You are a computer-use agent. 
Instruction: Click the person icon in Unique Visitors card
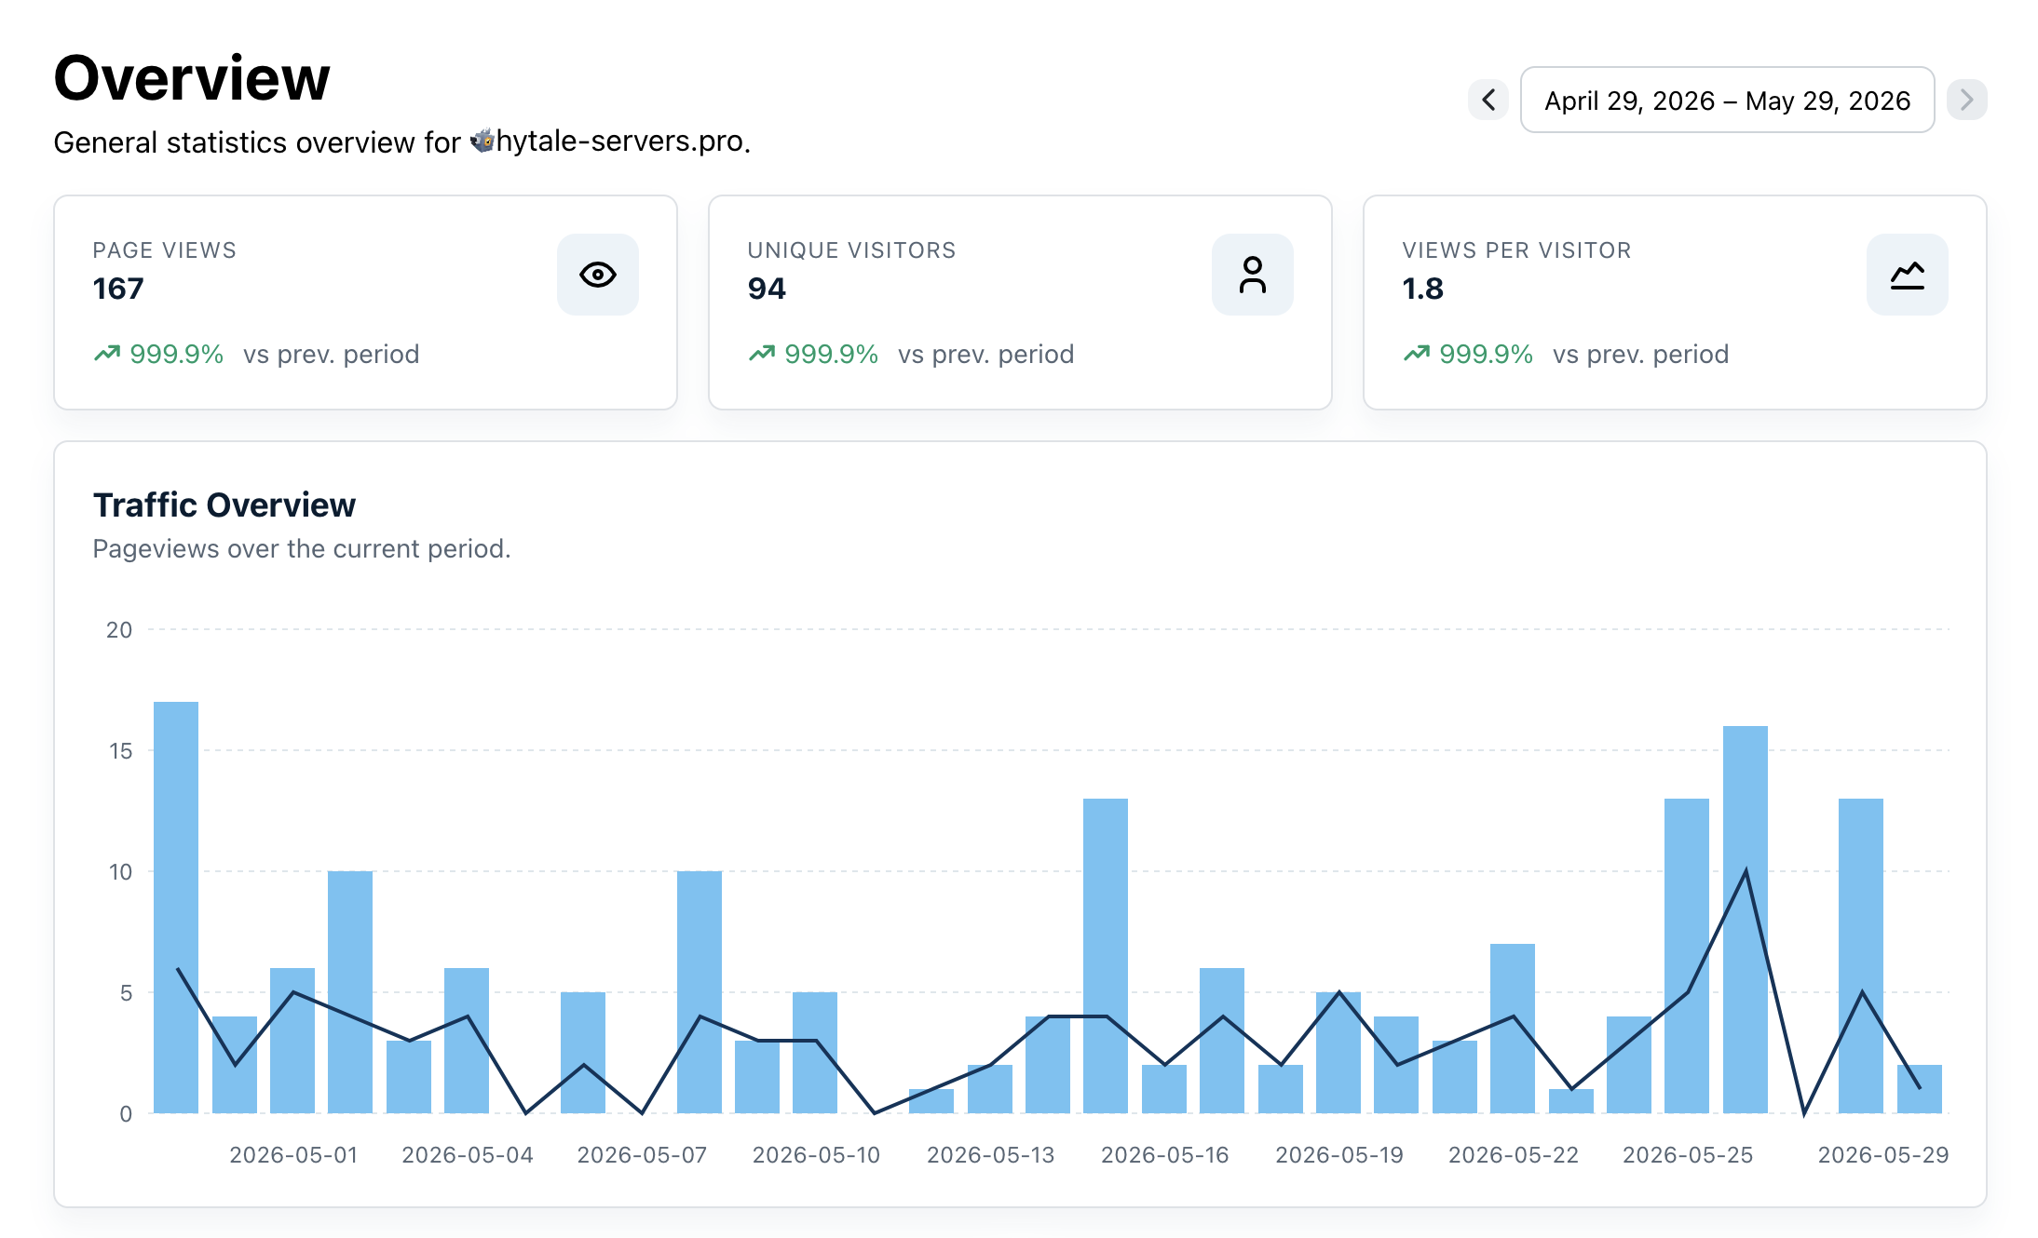point(1253,275)
